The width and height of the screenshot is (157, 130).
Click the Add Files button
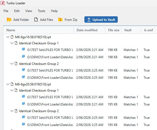44,19
